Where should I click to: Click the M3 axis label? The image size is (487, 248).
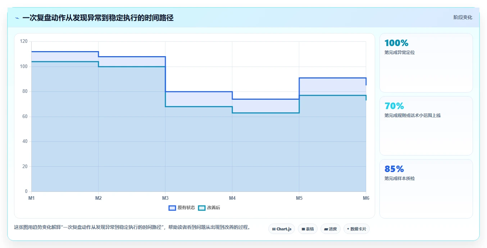pos(165,198)
